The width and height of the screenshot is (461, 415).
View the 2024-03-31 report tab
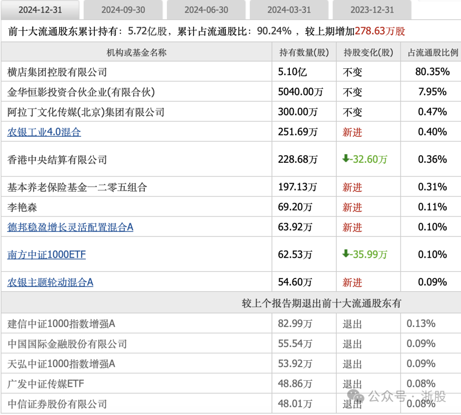click(x=289, y=10)
